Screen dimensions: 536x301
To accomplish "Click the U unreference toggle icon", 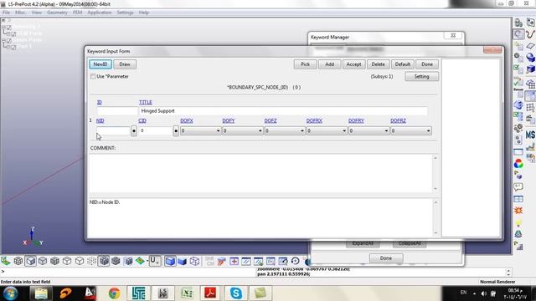I will pos(154,261).
